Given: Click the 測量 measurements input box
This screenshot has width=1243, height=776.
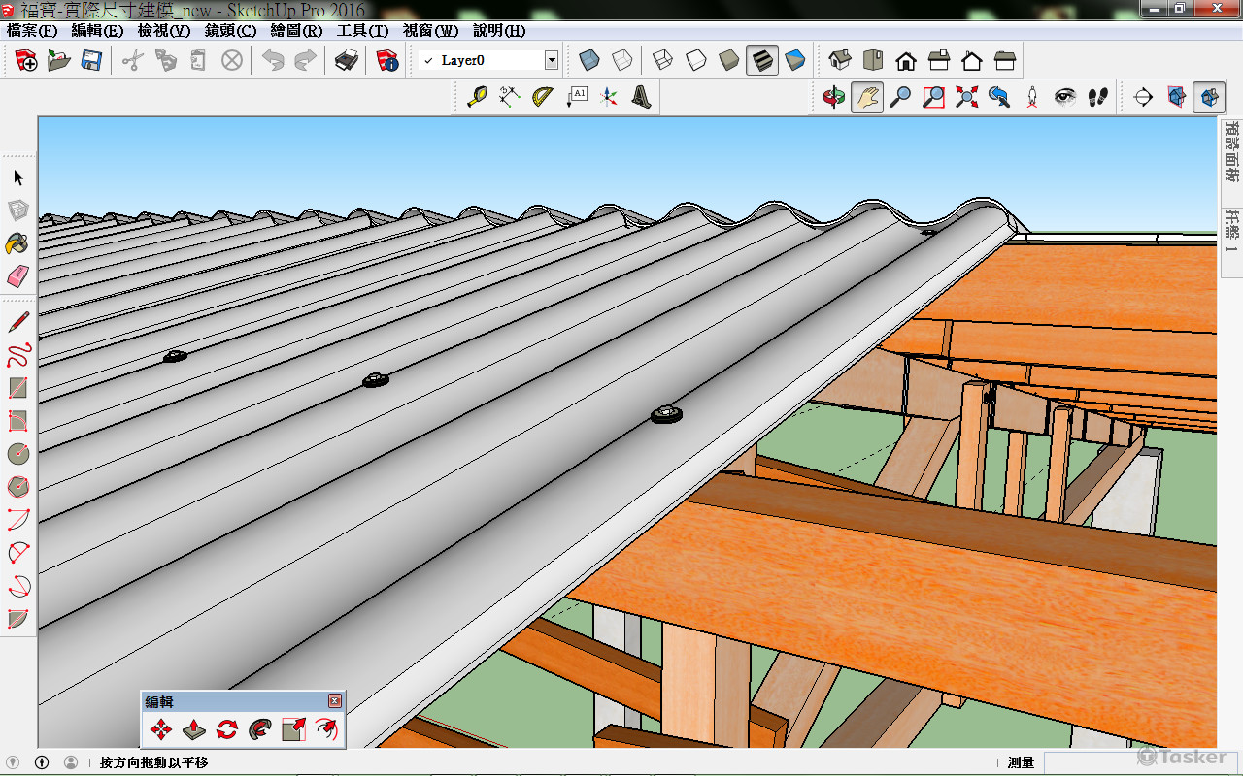Looking at the screenshot, I should 1088,763.
